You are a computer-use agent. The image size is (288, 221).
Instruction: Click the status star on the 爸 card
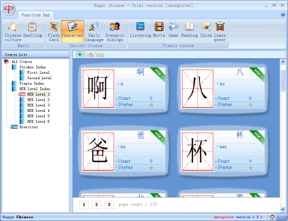(151, 167)
